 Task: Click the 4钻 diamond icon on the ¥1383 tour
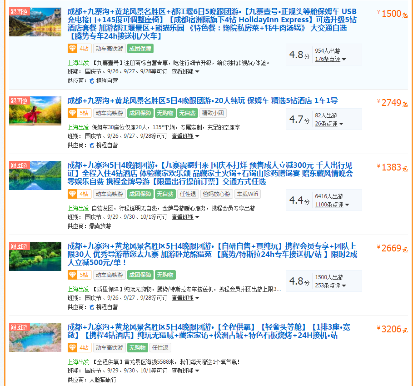pos(73,194)
